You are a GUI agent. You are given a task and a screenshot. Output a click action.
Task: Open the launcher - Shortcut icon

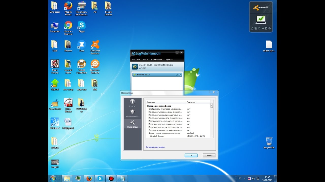(95, 66)
